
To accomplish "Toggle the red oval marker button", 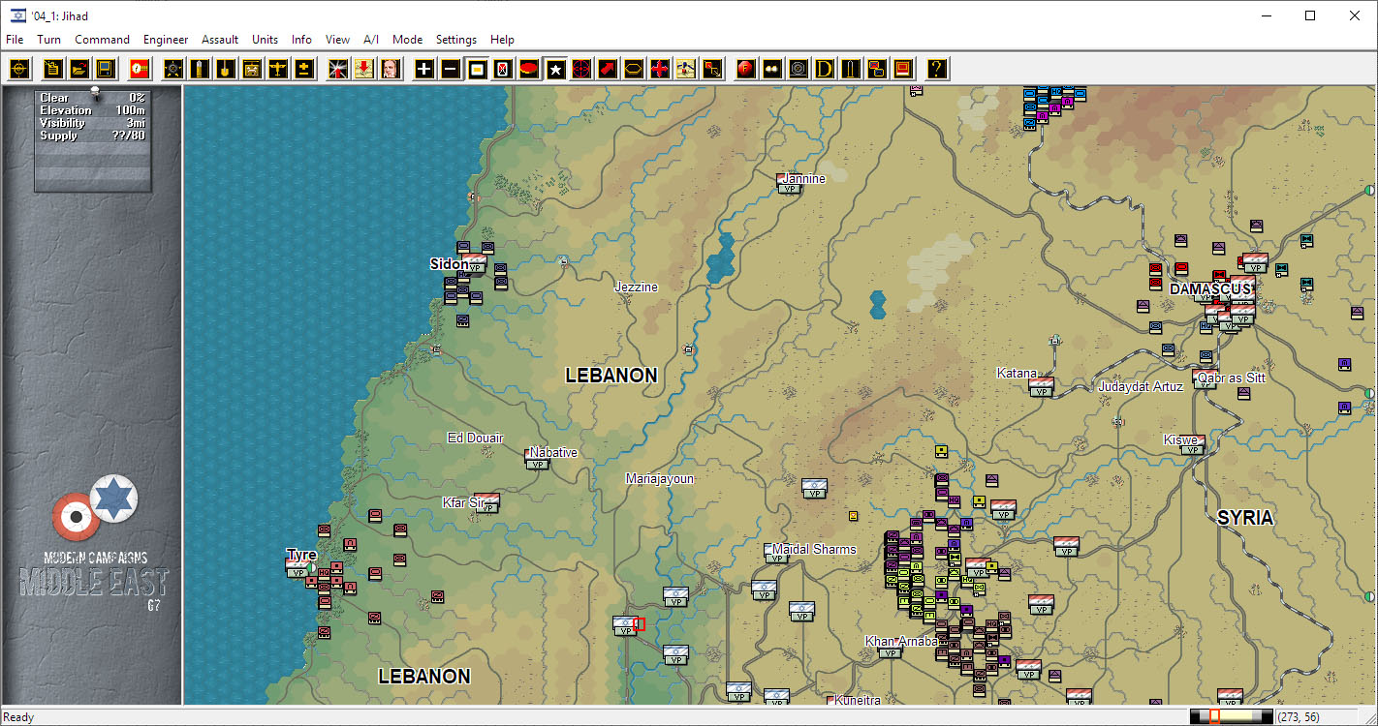I will pyautogui.click(x=529, y=69).
